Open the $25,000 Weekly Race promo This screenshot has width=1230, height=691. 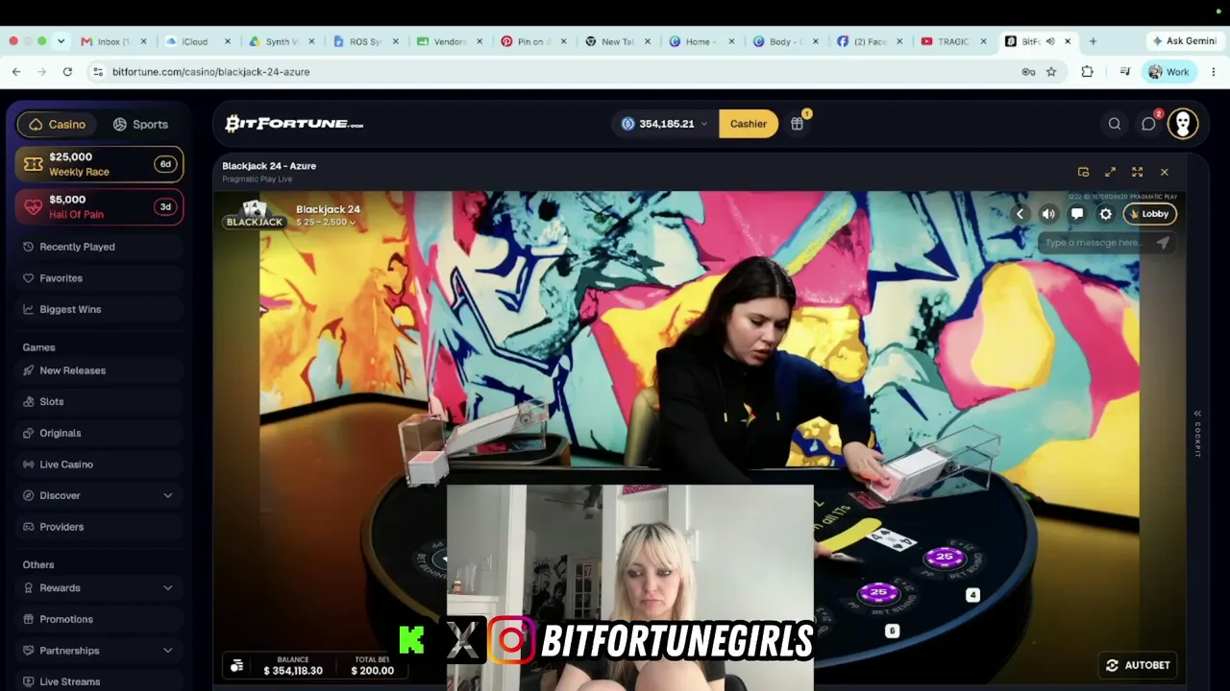coord(99,164)
